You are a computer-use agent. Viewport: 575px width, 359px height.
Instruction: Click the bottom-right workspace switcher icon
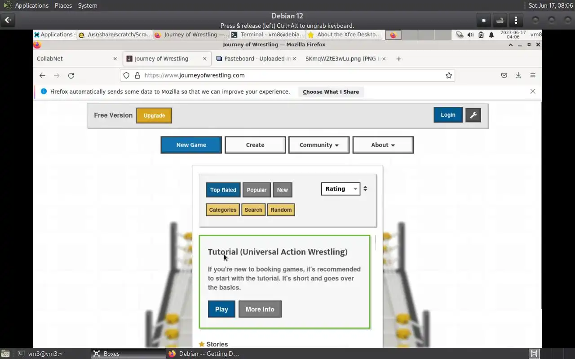click(534, 354)
